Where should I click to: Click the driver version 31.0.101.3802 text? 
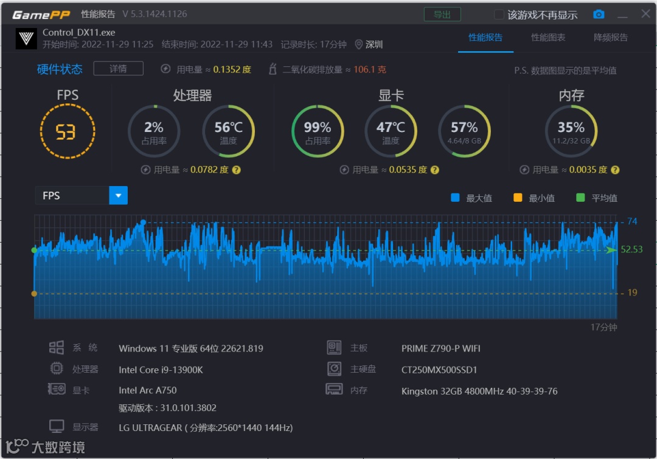168,408
